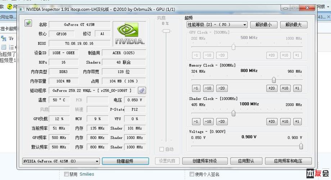The image size is (331, 180).
Task: Open the NVIDIA GeForce GT 415M (0) GPU dropdown
Action: click(x=61, y=161)
